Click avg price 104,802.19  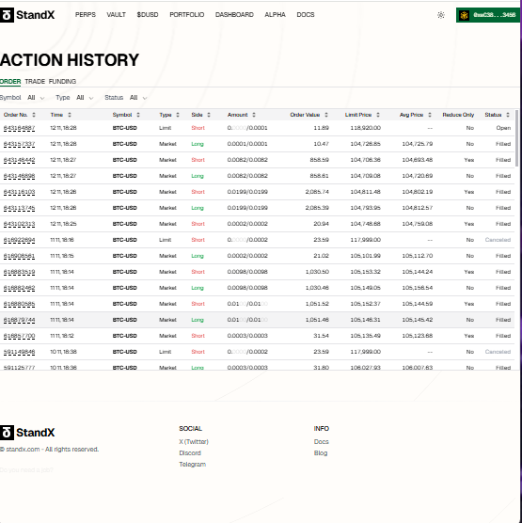click(418, 192)
